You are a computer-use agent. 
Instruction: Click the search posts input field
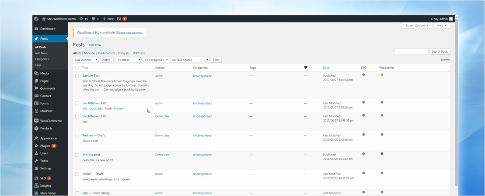tap(411, 51)
